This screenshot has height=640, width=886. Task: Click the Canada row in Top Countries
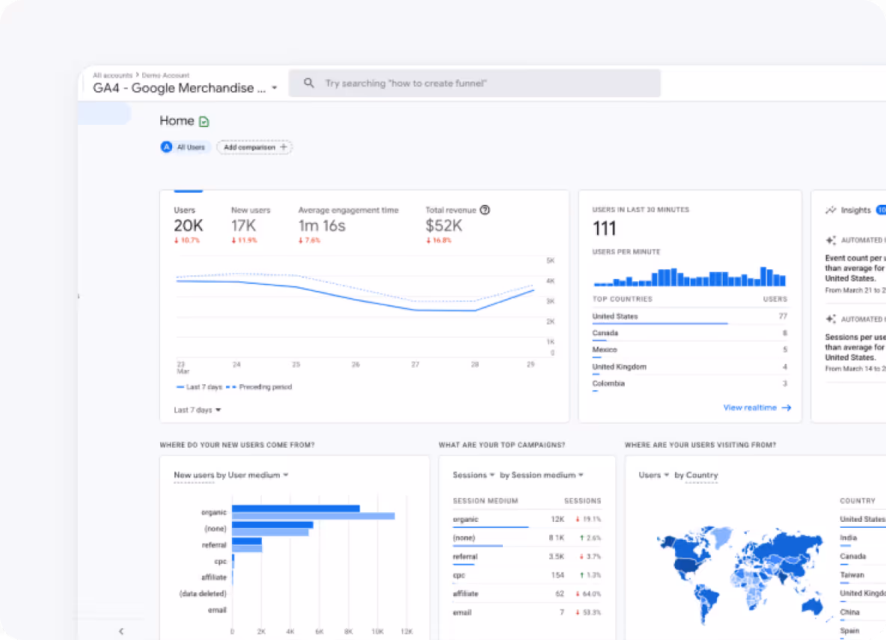coord(689,333)
